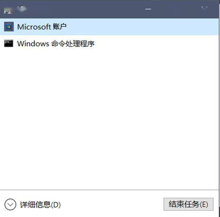This screenshot has height=217, width=220.
Task: Click the Microsoft 账户 app icon
Action: pyautogui.click(x=9, y=27)
